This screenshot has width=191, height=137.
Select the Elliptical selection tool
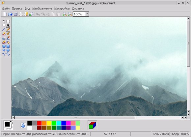[4, 25]
